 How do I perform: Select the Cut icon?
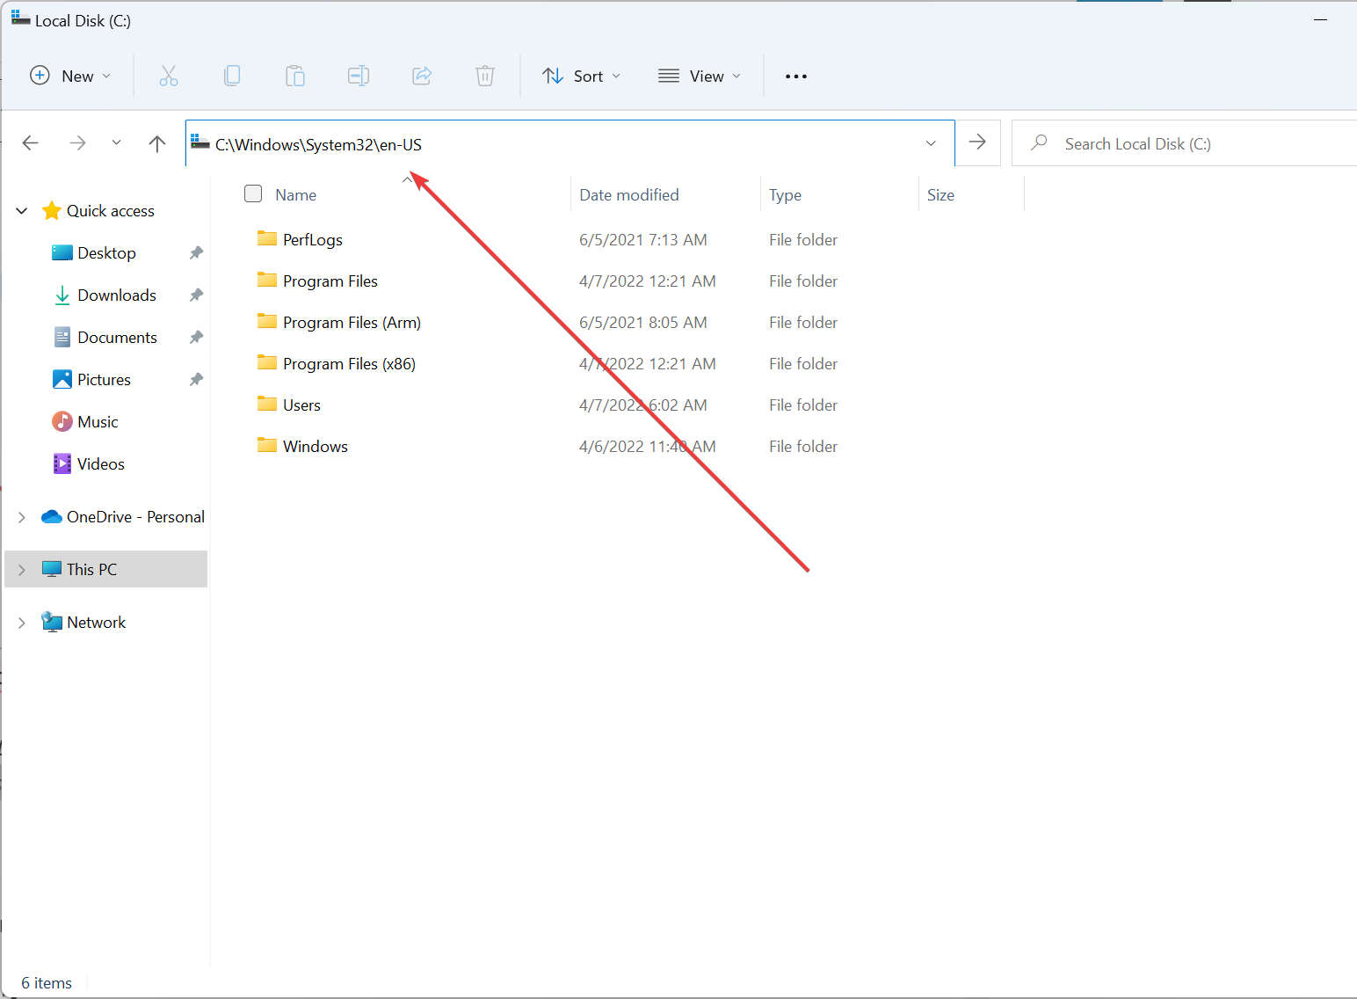pyautogui.click(x=169, y=76)
